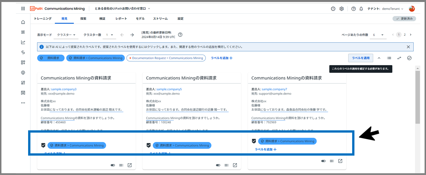
Task: Open sample.company3 message in new window
Action: 130,165
